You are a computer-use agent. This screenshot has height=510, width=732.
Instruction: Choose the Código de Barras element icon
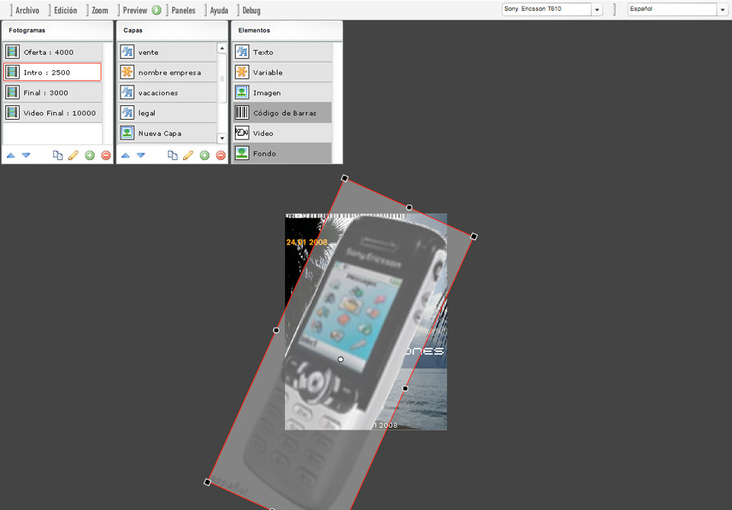tap(242, 113)
